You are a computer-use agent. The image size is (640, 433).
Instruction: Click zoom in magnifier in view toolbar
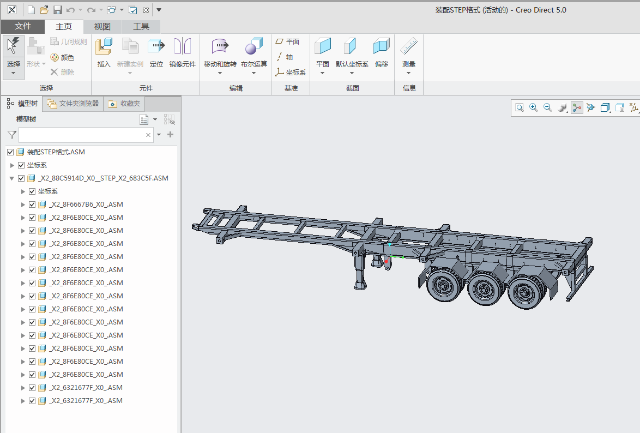click(x=534, y=107)
